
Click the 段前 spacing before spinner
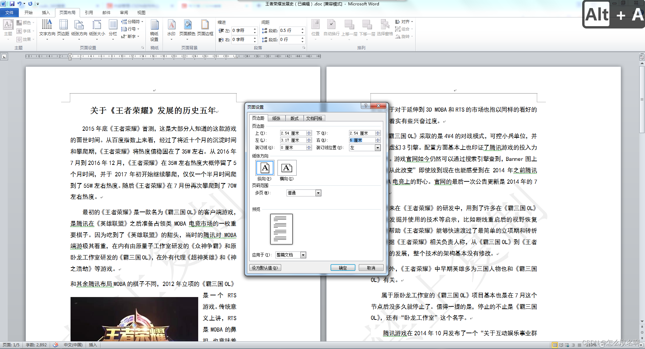tap(302, 31)
